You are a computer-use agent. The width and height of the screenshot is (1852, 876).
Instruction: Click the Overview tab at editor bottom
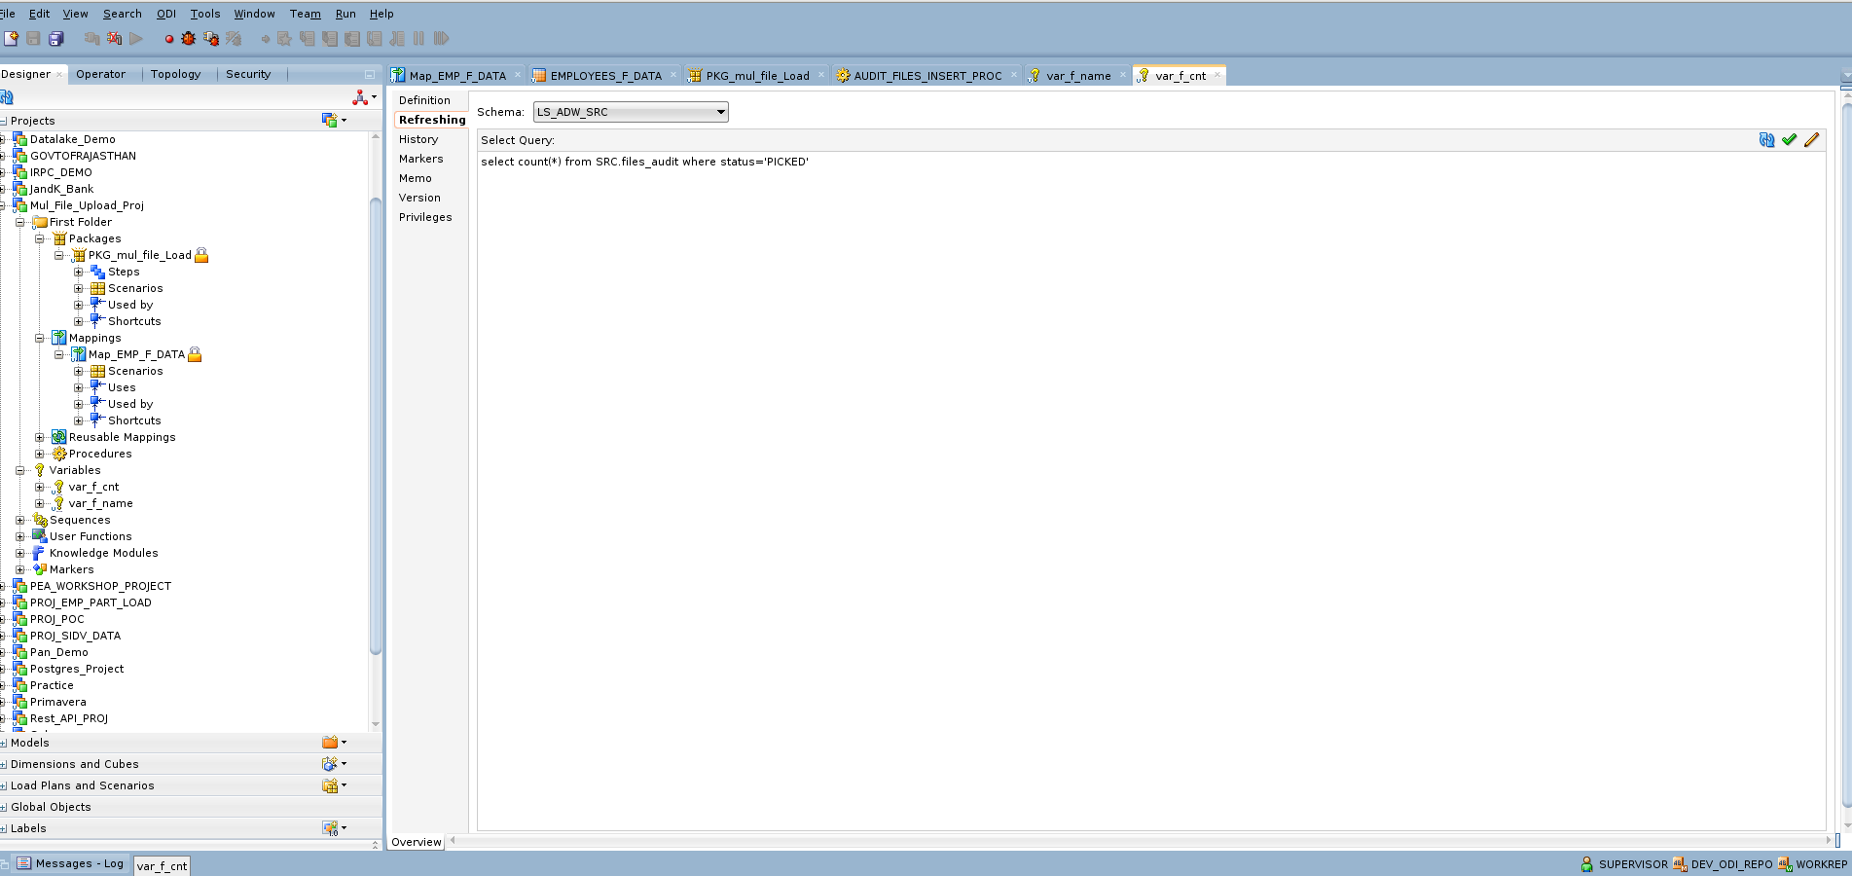[x=417, y=842]
